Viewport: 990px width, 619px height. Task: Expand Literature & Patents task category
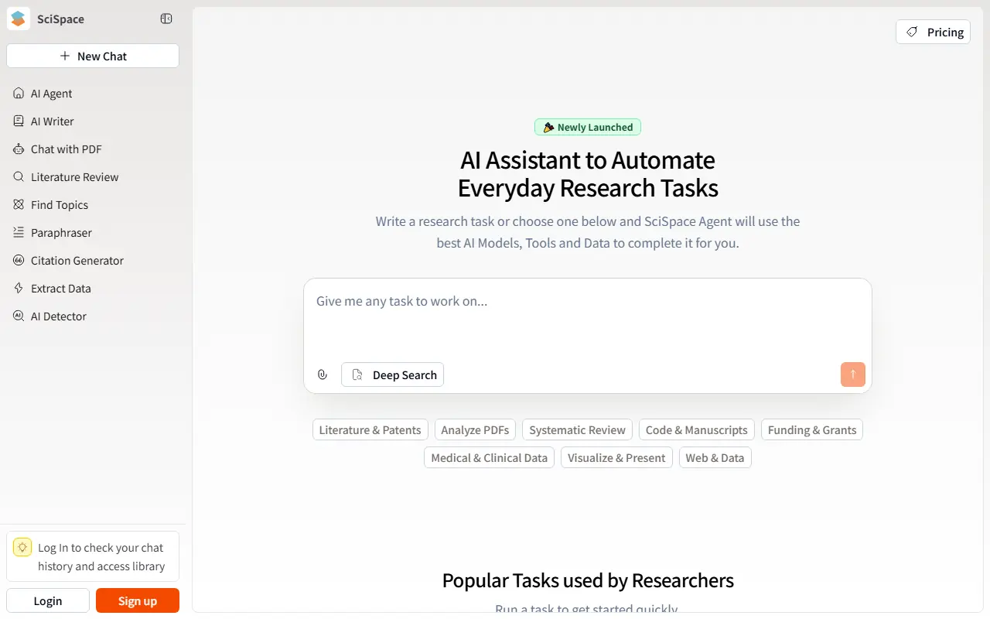click(x=370, y=430)
